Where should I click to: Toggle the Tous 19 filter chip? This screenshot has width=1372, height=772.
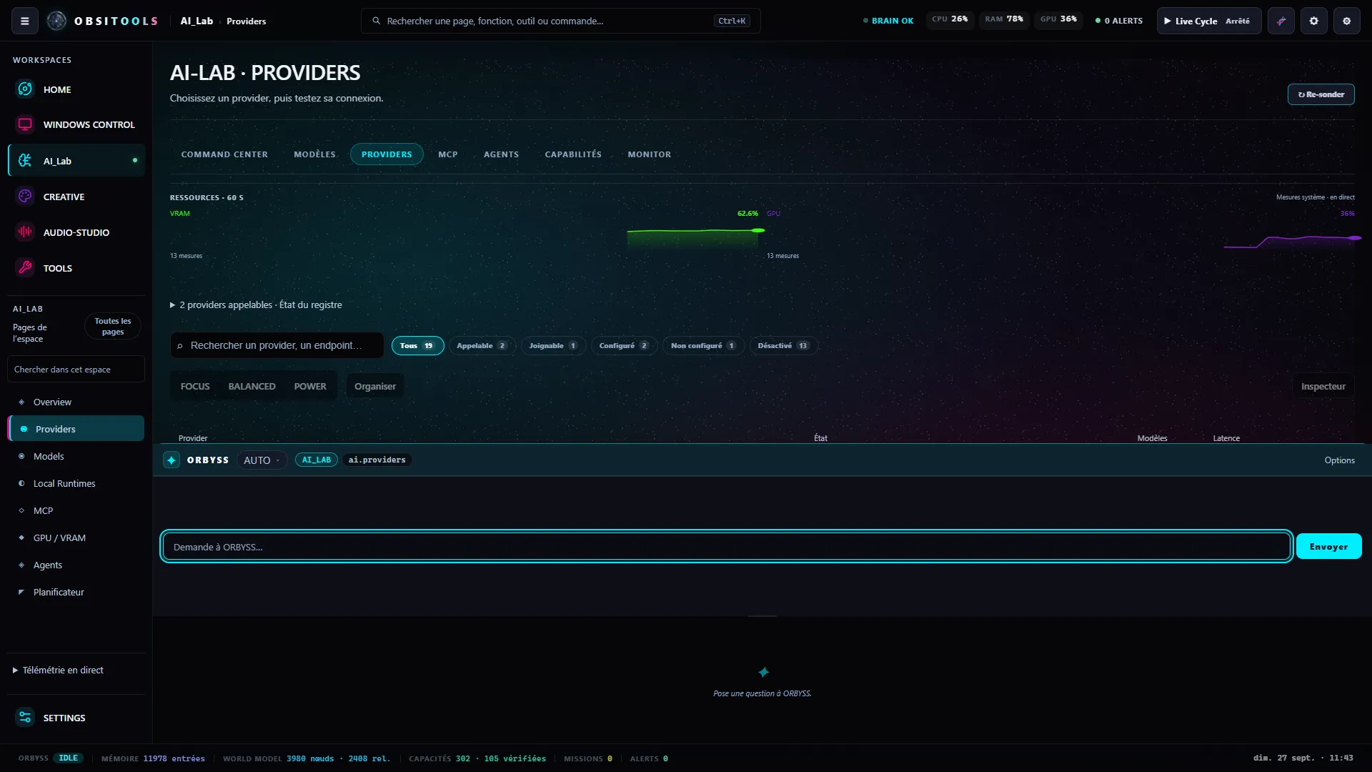click(x=417, y=346)
